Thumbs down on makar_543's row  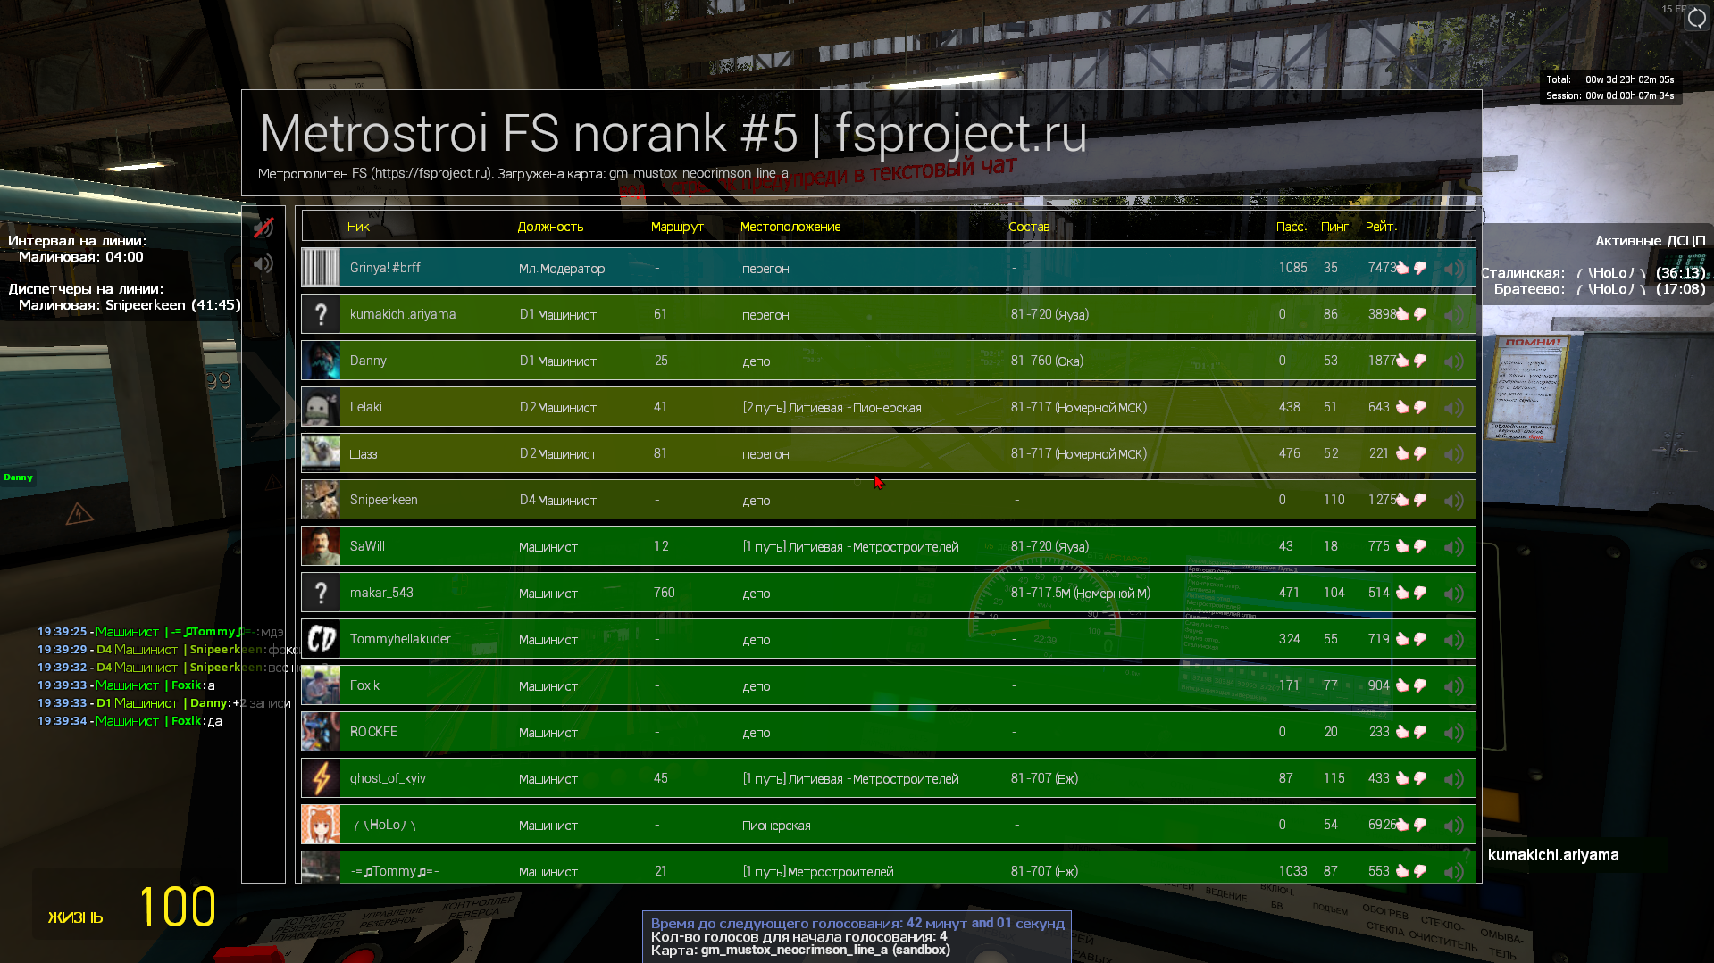click(x=1420, y=593)
